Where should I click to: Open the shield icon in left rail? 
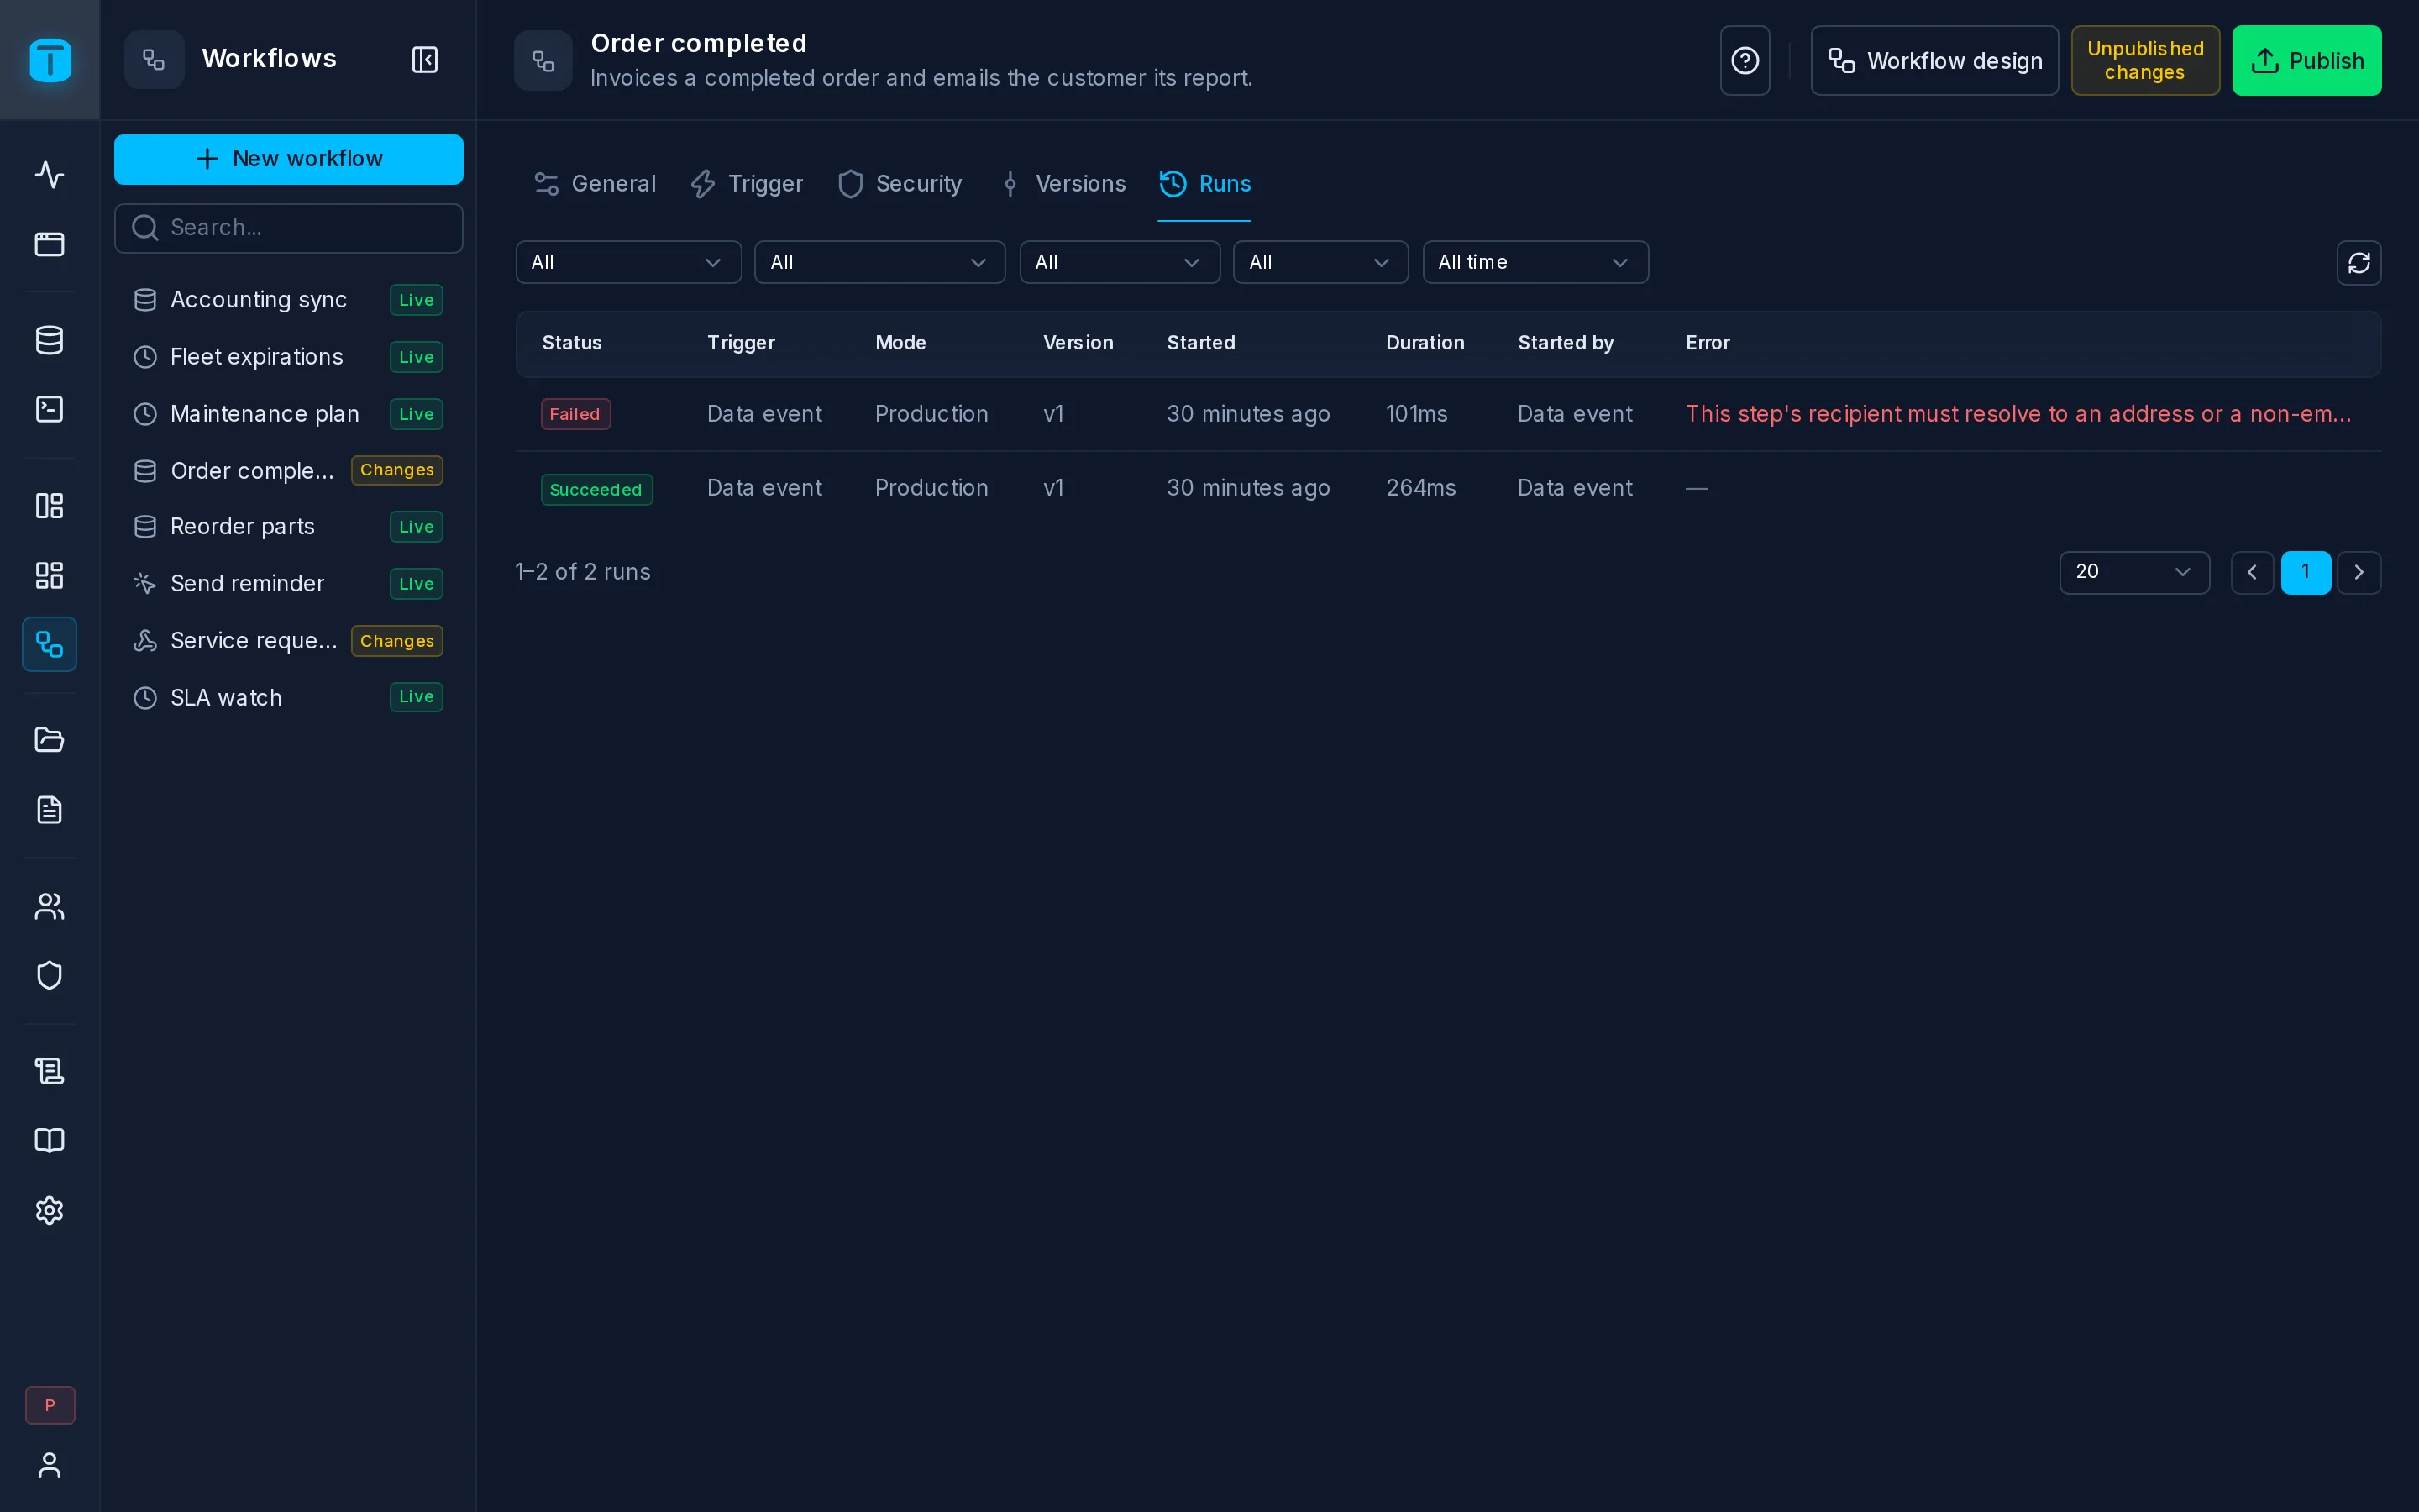point(49,975)
